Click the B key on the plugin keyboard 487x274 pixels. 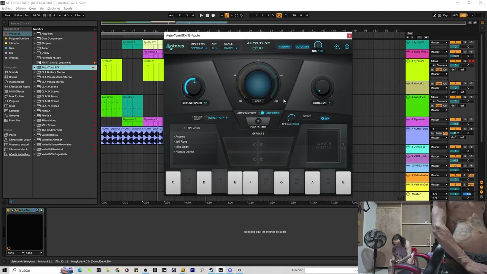[343, 182]
